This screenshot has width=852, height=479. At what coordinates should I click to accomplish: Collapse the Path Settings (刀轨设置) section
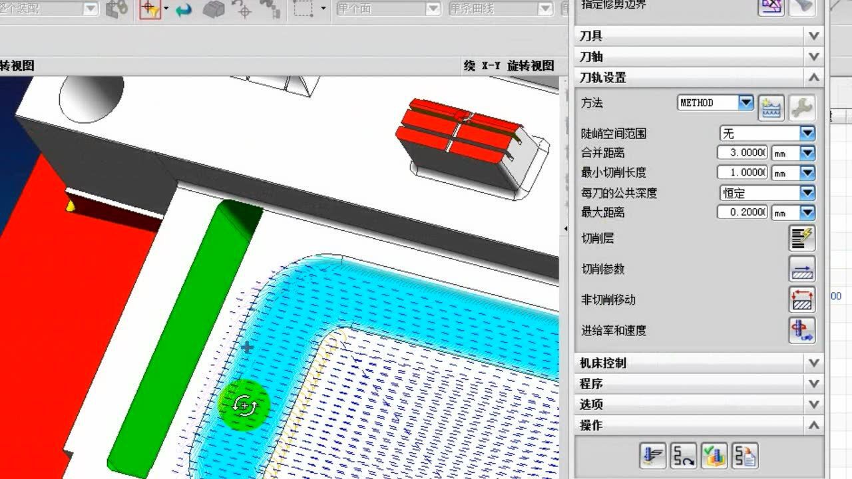pyautogui.click(x=813, y=78)
